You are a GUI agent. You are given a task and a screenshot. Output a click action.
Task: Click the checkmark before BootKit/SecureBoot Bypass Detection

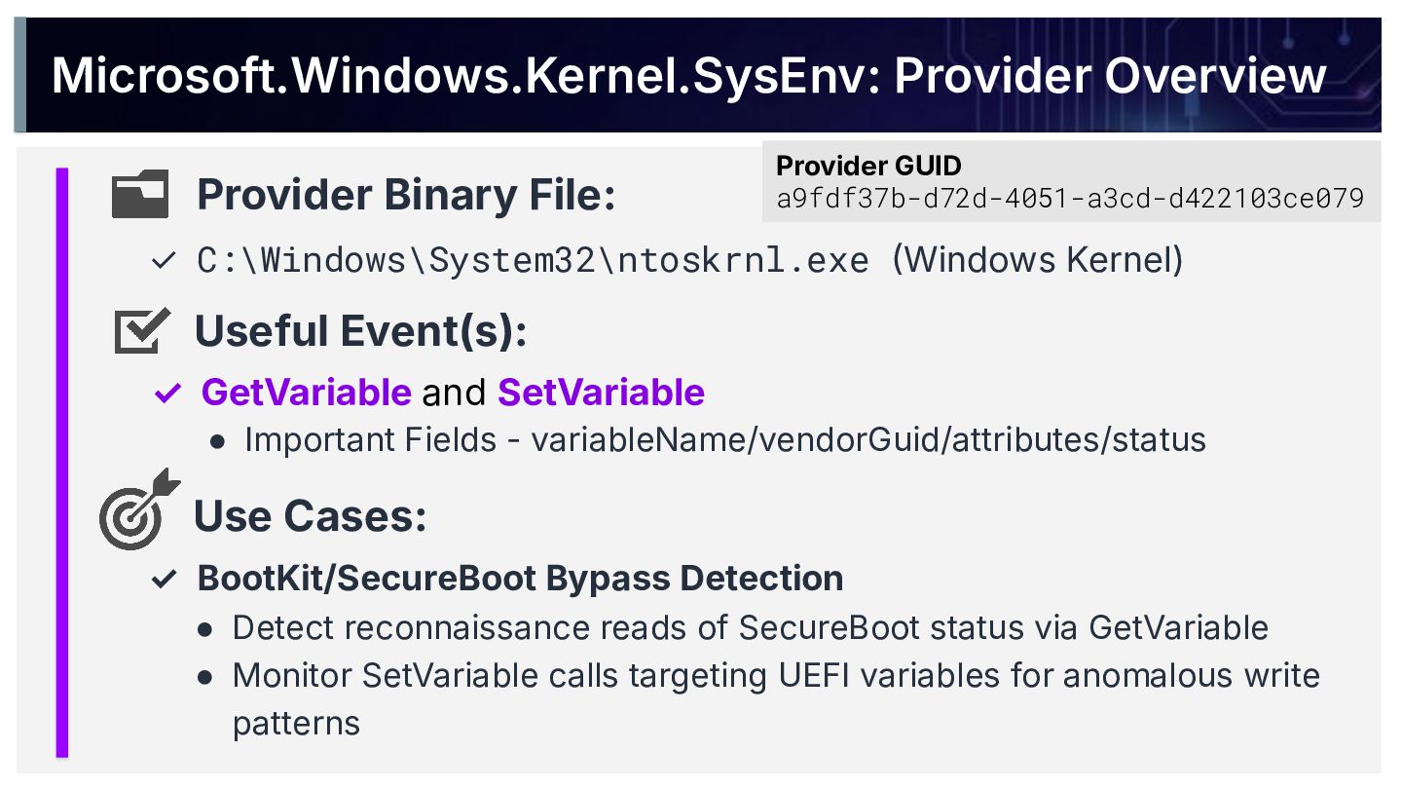(164, 580)
